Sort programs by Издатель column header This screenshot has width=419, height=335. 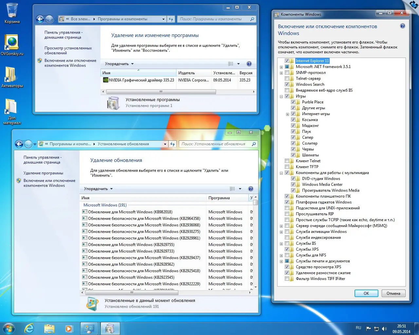click(x=193, y=73)
